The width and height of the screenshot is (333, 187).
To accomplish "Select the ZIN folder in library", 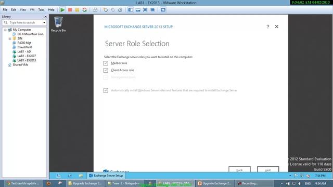I will (20, 38).
